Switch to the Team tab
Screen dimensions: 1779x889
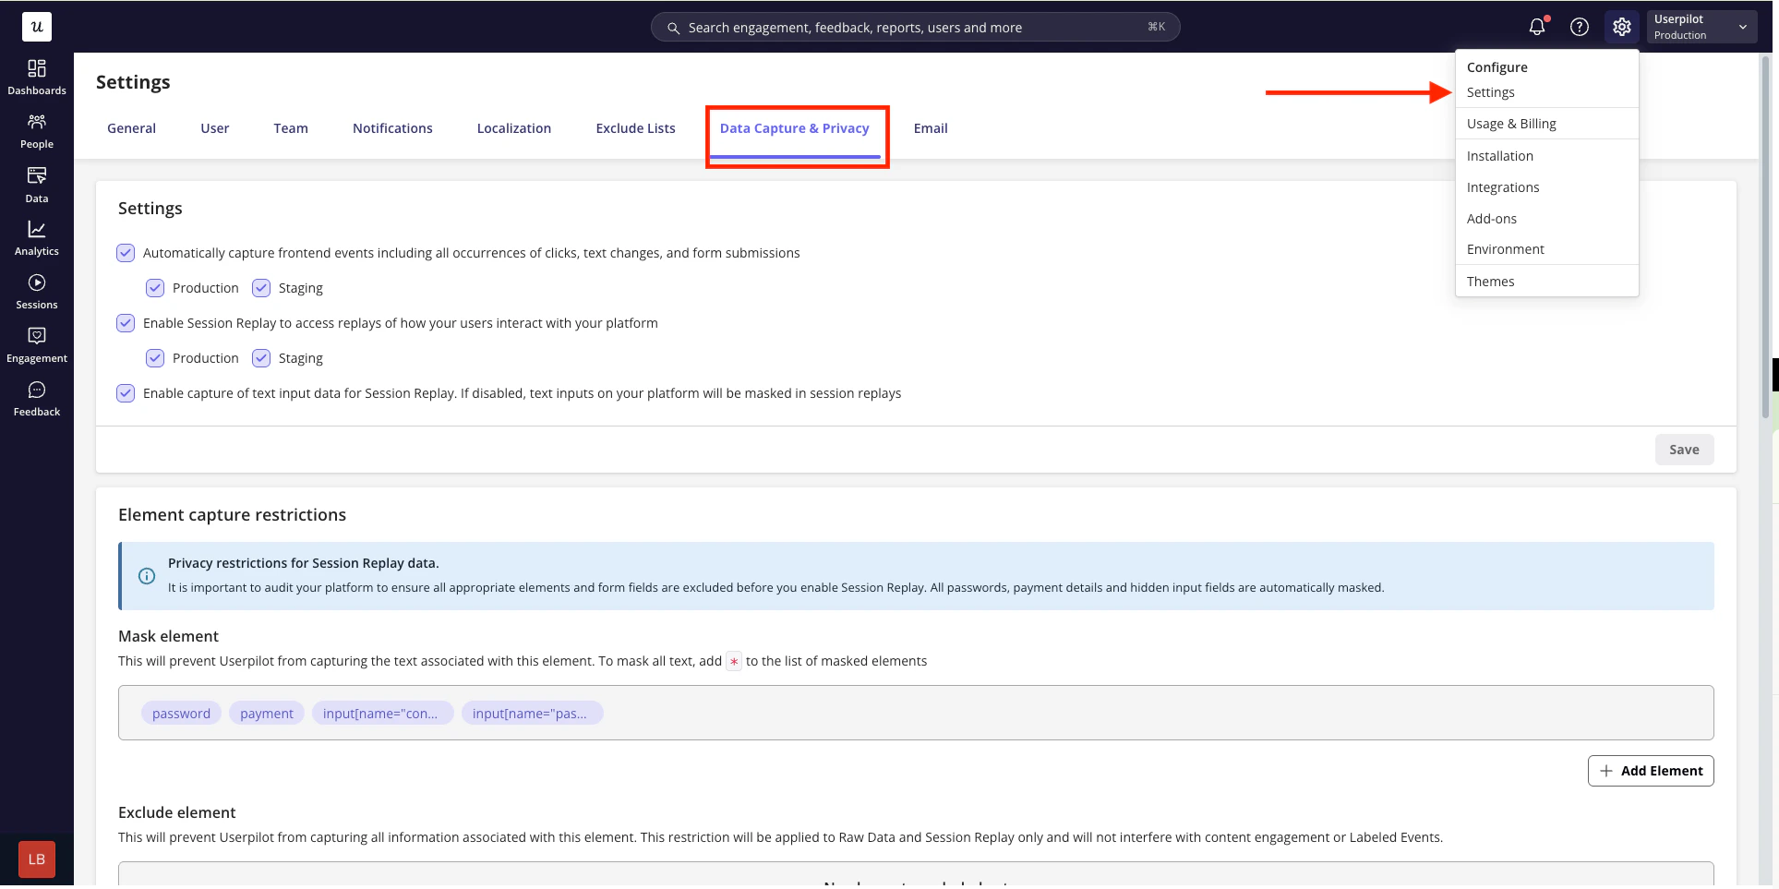[291, 128]
